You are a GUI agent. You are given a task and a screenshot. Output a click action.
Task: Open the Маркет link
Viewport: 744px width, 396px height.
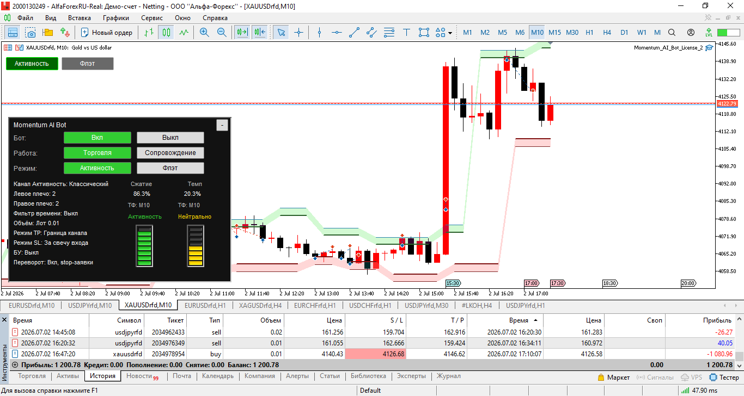[613, 377]
